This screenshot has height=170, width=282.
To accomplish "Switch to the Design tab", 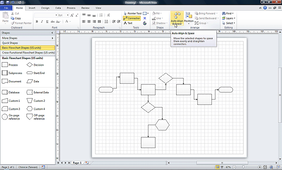I will (45, 8).
